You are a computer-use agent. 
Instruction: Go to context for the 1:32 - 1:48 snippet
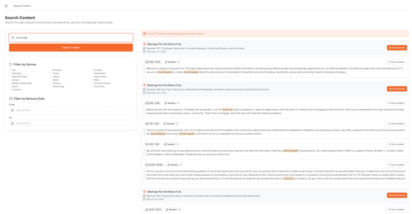click(396, 144)
